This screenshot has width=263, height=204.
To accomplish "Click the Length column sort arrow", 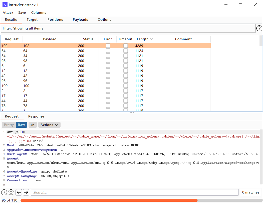I will tap(152, 39).
